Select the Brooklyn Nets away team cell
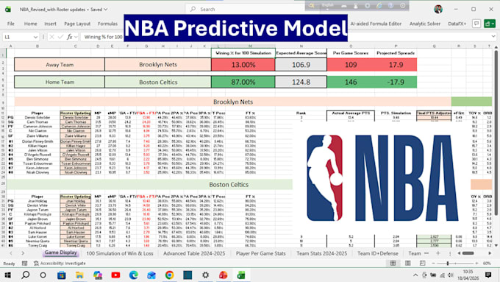500x282 pixels. (158, 65)
